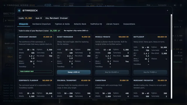Click the Bank 0 chip
Image resolution: width=187 pixels, height=105 pixels.
39,18
